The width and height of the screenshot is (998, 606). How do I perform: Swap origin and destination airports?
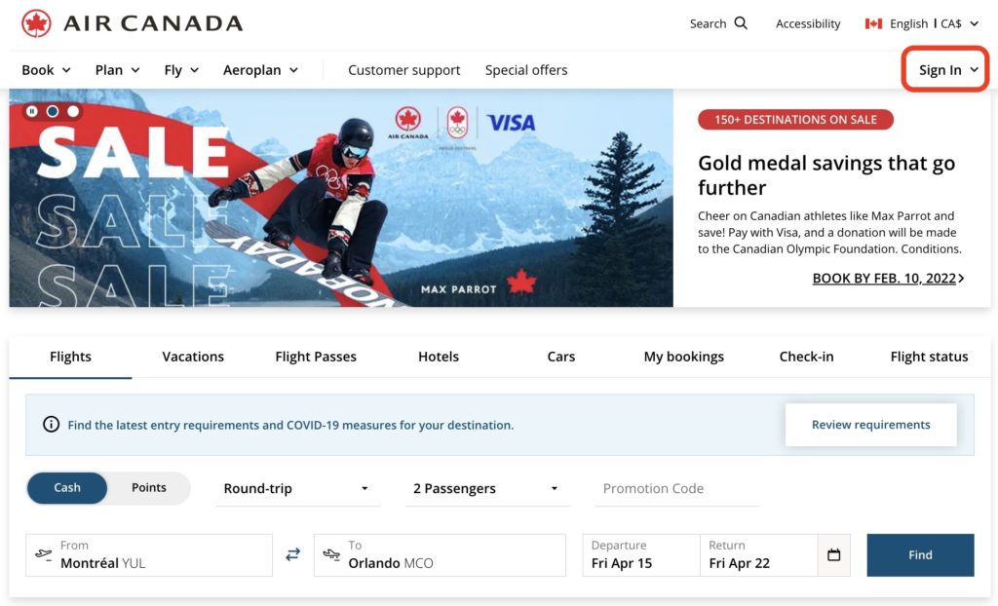(293, 554)
